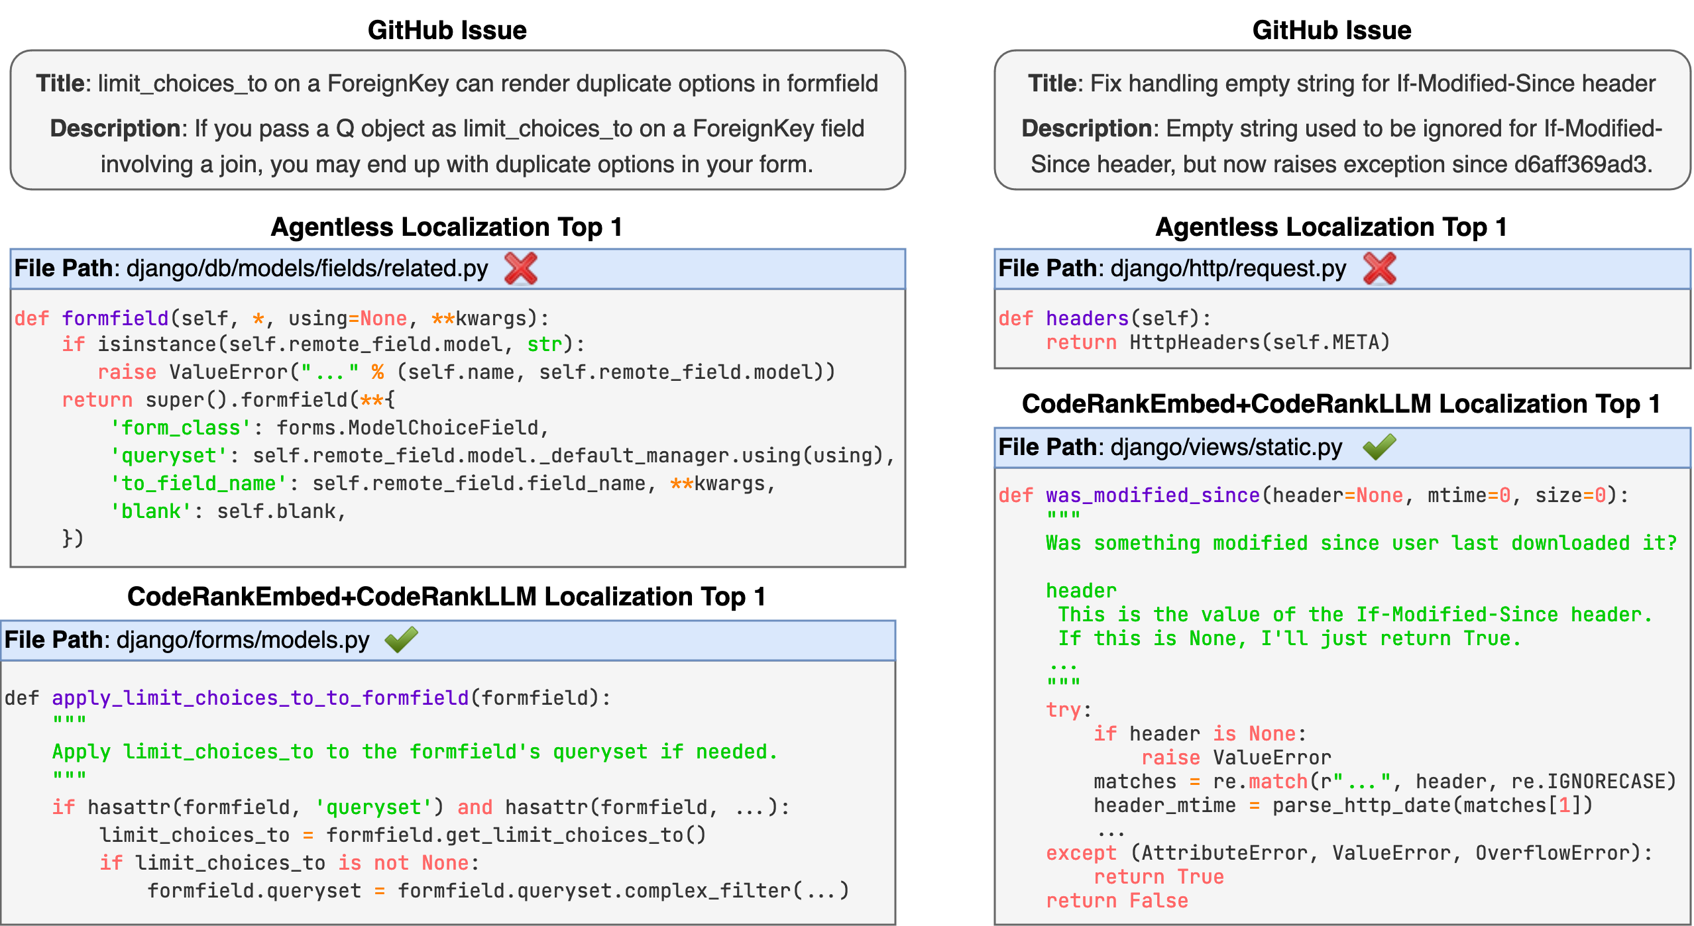
Task: Click the left GitHub Issue heading
Action: point(447,30)
